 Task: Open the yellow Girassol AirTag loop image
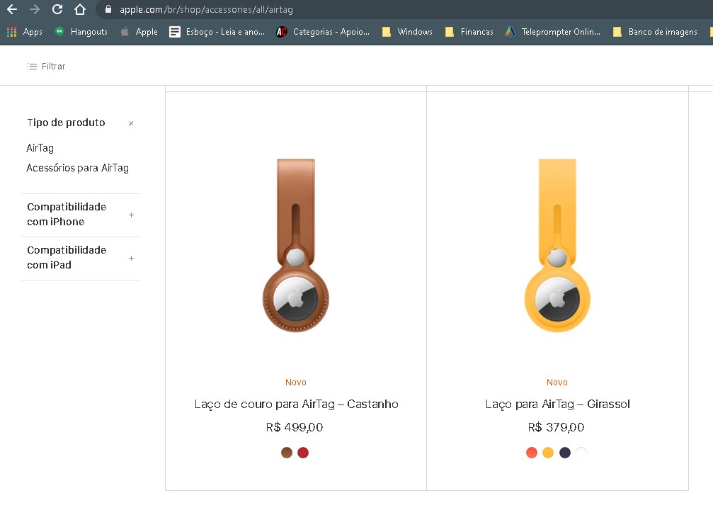(x=557, y=245)
